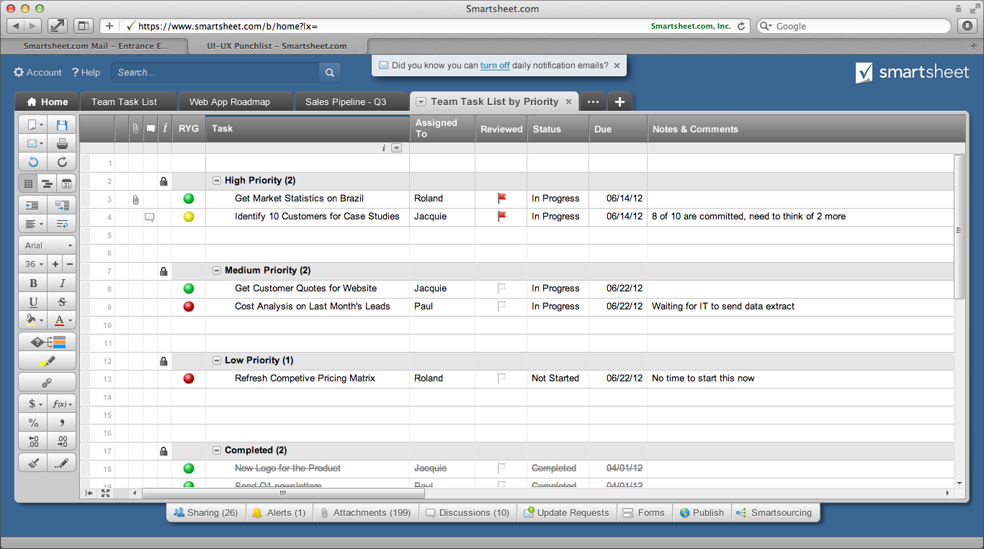Collapse the Medium Priority (2) group
The width and height of the screenshot is (984, 549).
coord(217,271)
